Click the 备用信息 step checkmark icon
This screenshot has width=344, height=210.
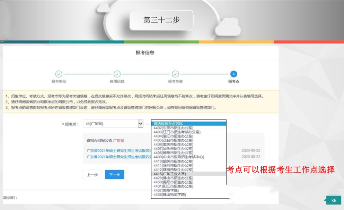(x=117, y=74)
